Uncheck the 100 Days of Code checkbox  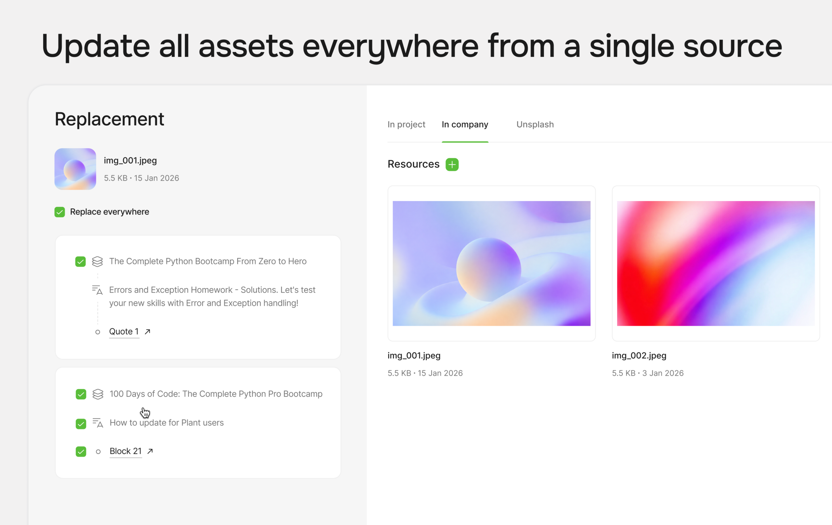81,394
